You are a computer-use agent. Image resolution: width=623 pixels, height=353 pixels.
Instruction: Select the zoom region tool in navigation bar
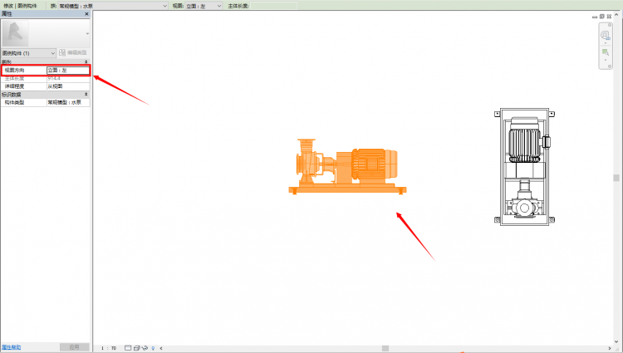[x=605, y=52]
